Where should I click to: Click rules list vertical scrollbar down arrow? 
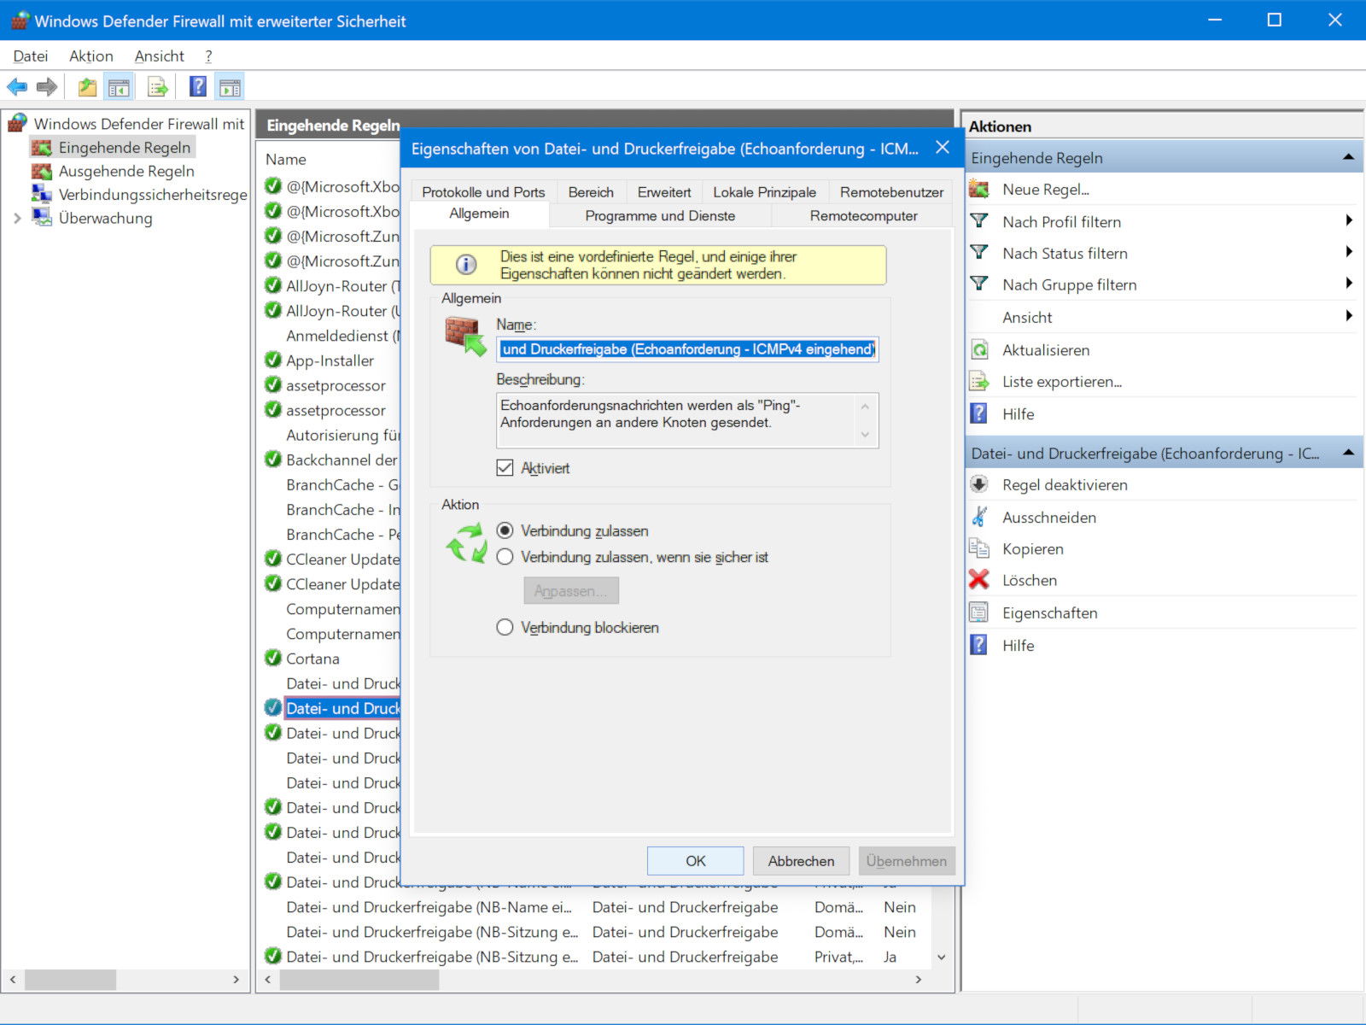click(942, 958)
